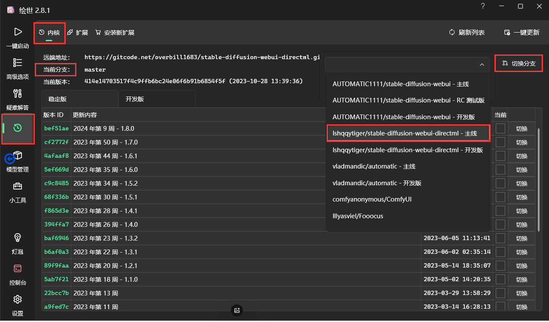
Task: Click timestamp 2023-06-05 11:13:41
Action: [457, 238]
